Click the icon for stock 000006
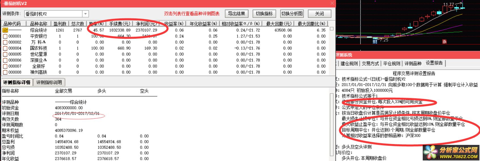The image size is (480, 161). pos(5,60)
